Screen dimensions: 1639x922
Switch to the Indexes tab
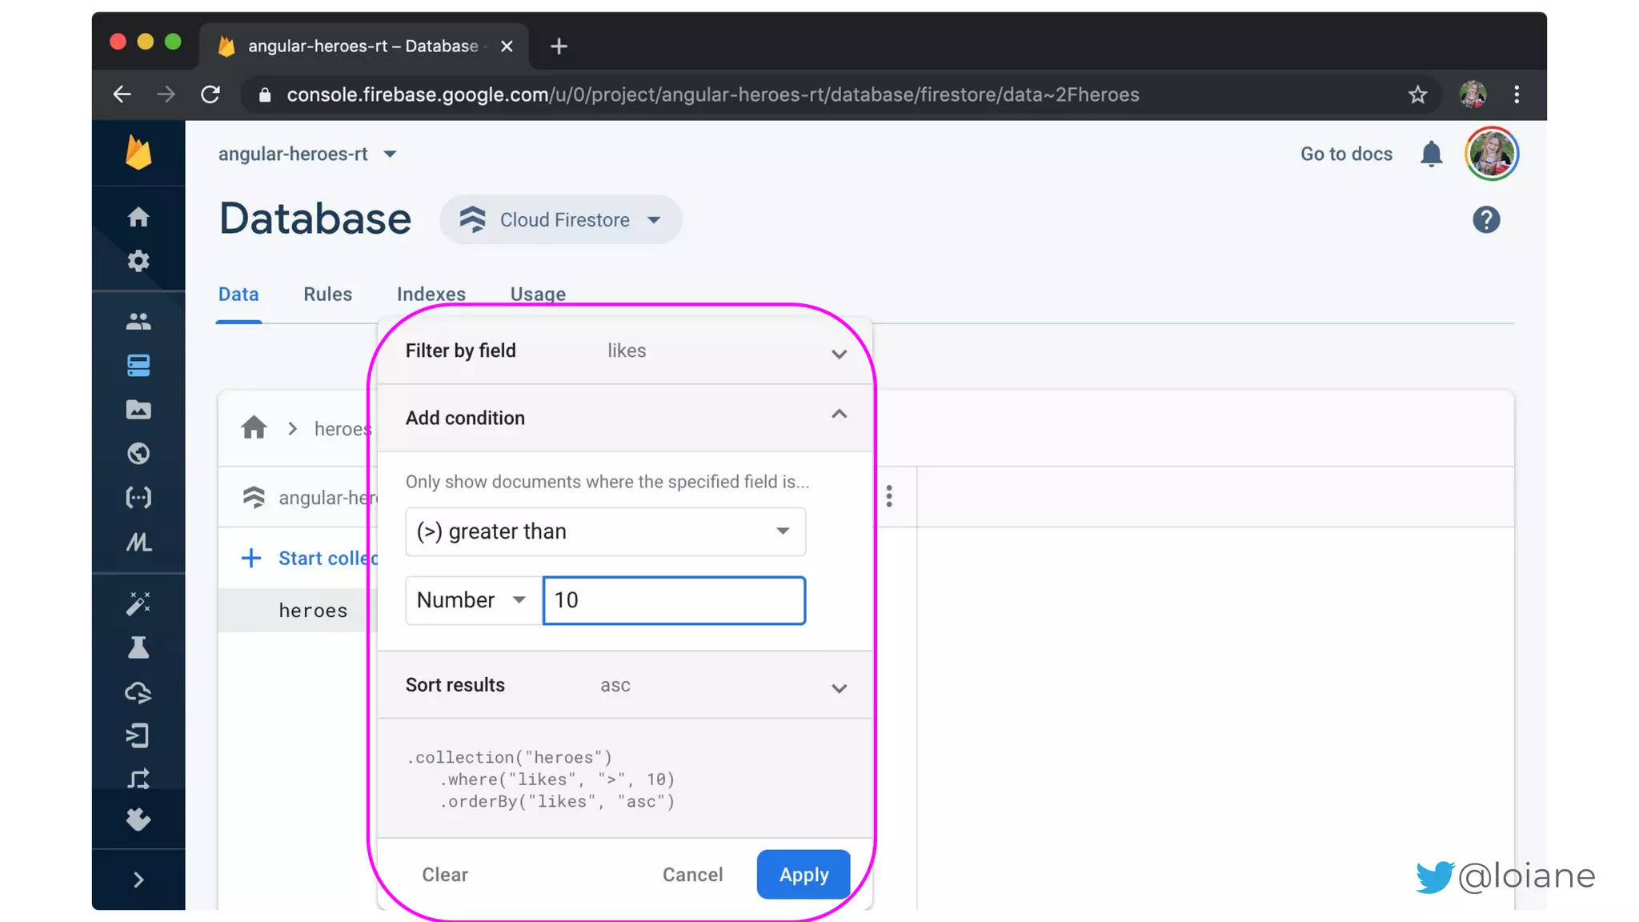(431, 295)
